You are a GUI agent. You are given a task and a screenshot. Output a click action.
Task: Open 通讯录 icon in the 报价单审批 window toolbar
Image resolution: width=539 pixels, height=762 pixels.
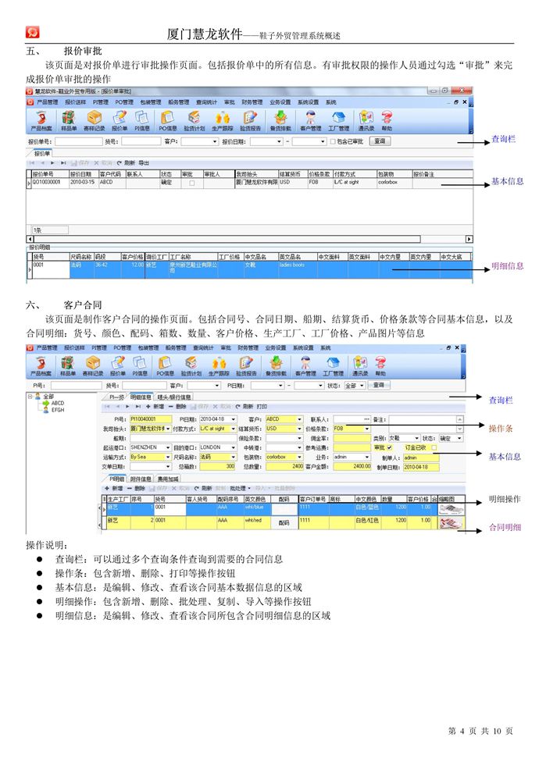point(366,120)
